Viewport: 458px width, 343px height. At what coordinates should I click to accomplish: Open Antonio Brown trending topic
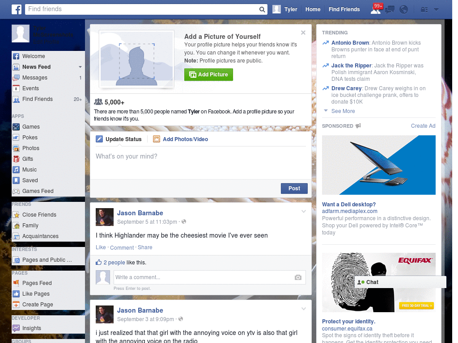[x=350, y=43]
